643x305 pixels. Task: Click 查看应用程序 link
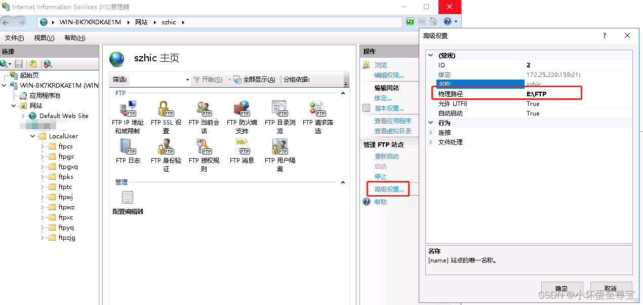[x=393, y=121]
